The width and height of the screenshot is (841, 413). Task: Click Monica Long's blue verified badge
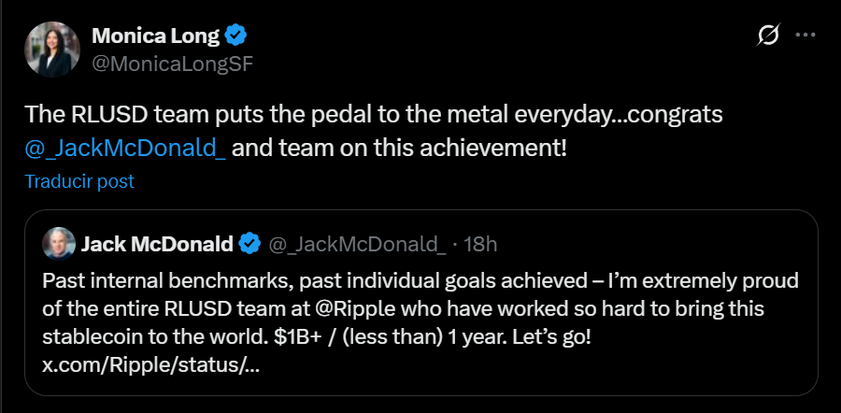tap(237, 36)
